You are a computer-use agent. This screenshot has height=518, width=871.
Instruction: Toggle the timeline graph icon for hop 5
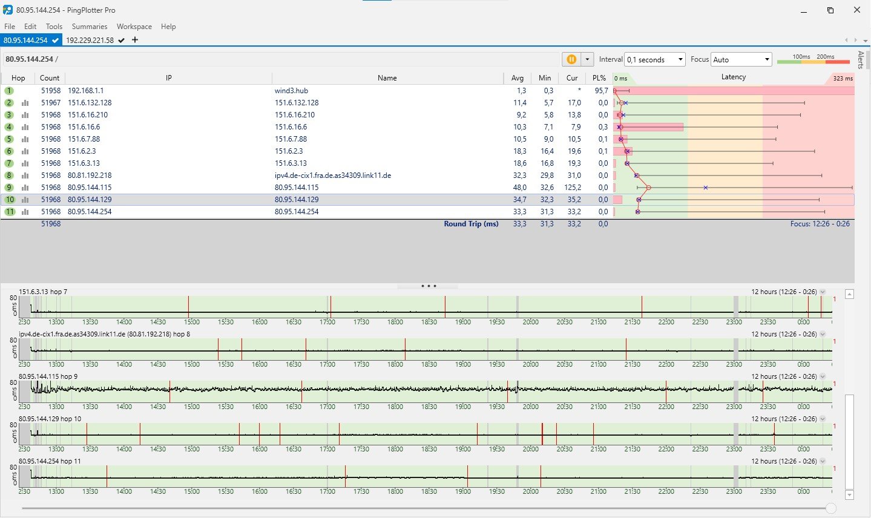pyautogui.click(x=25, y=139)
